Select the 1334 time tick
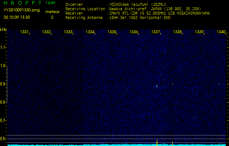 [x=90, y=32]
